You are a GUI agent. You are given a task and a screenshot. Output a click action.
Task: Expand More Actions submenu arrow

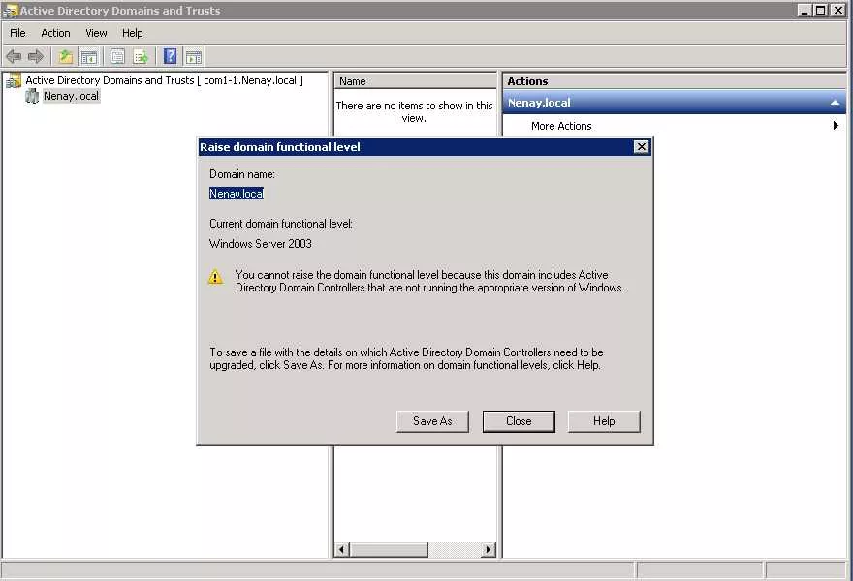(x=836, y=126)
